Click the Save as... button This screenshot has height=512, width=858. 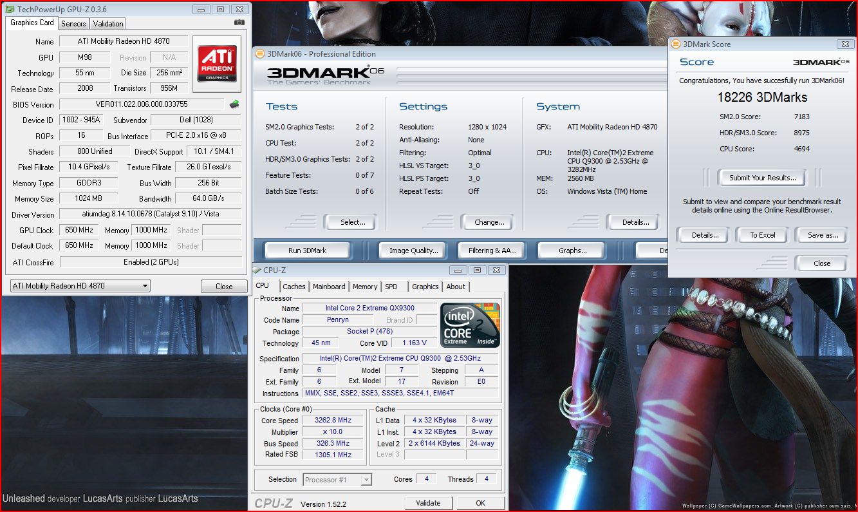(x=823, y=235)
